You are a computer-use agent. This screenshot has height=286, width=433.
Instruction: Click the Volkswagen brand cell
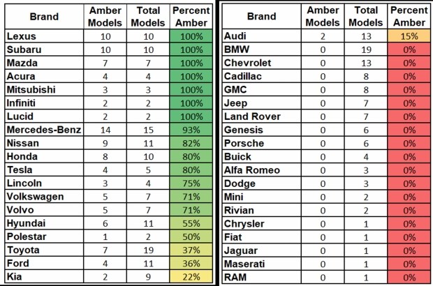tap(43, 196)
